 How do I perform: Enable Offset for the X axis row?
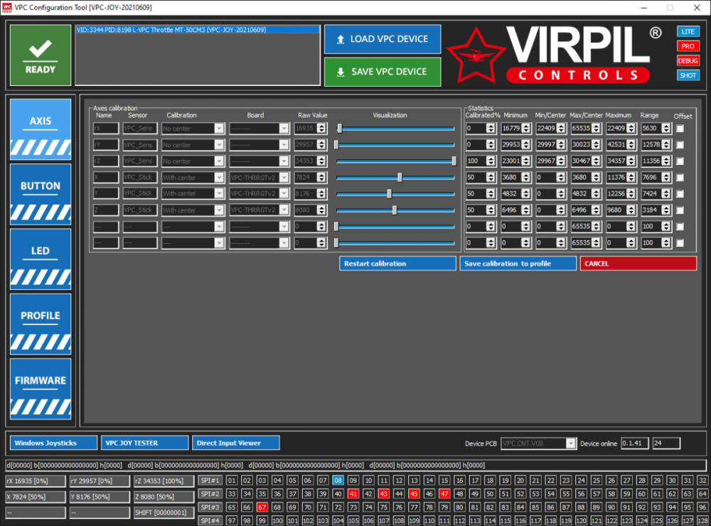(680, 177)
